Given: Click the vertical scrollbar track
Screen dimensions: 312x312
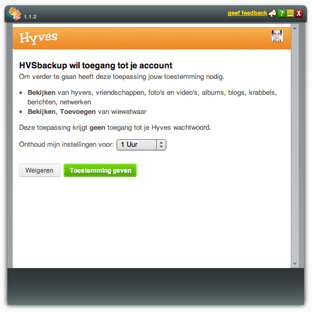Looking at the screenshot, I should click(x=295, y=146).
